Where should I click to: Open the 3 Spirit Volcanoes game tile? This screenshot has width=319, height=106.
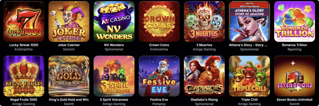point(114,76)
